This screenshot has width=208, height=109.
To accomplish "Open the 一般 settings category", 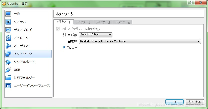I will [x=28, y=14].
